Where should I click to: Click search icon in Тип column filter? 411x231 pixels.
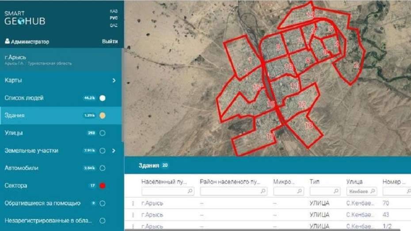click(336, 191)
